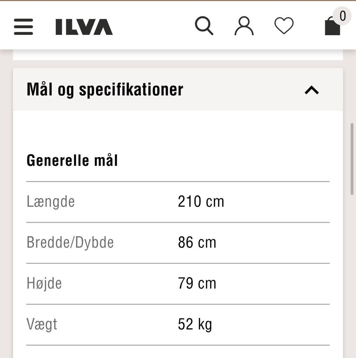
Task: Click the 52 kg weight value
Action: click(x=195, y=325)
